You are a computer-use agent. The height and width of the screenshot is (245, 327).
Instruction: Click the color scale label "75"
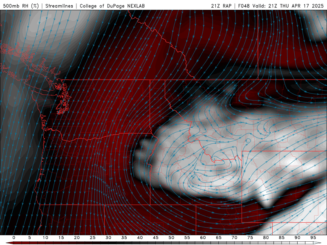pos(250,238)
